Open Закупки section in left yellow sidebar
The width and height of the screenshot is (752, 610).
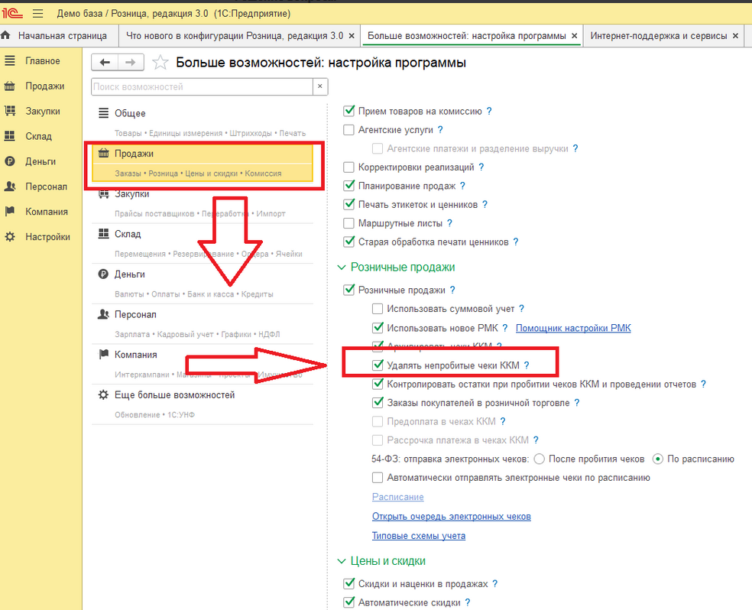pos(42,111)
